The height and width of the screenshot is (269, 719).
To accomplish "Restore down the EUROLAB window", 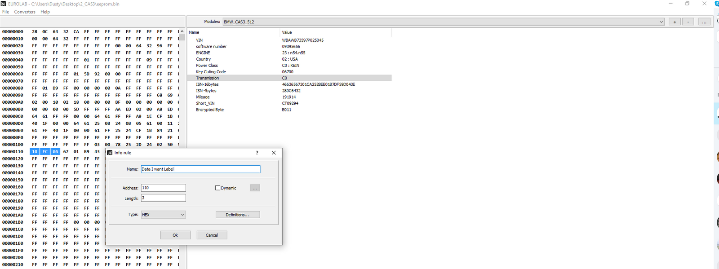I will click(x=687, y=4).
